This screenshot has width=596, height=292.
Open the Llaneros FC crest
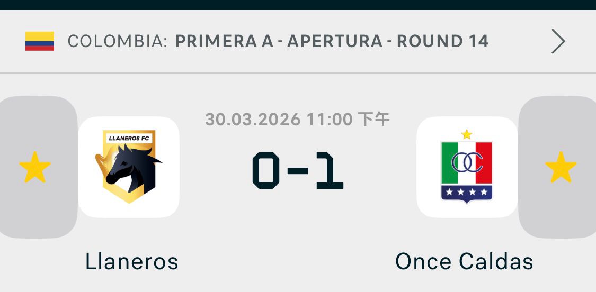[129, 167]
